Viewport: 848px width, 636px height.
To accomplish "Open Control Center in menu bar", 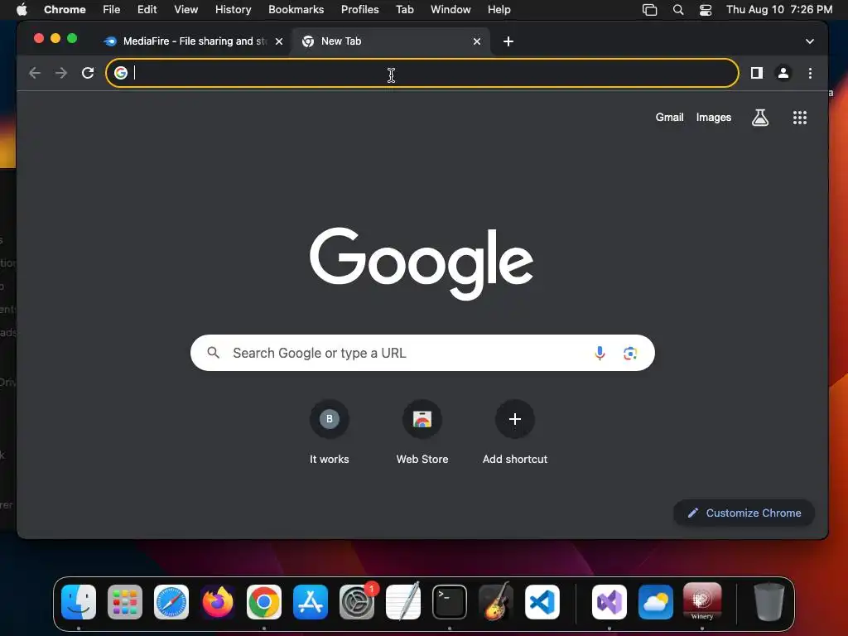I will tap(706, 10).
